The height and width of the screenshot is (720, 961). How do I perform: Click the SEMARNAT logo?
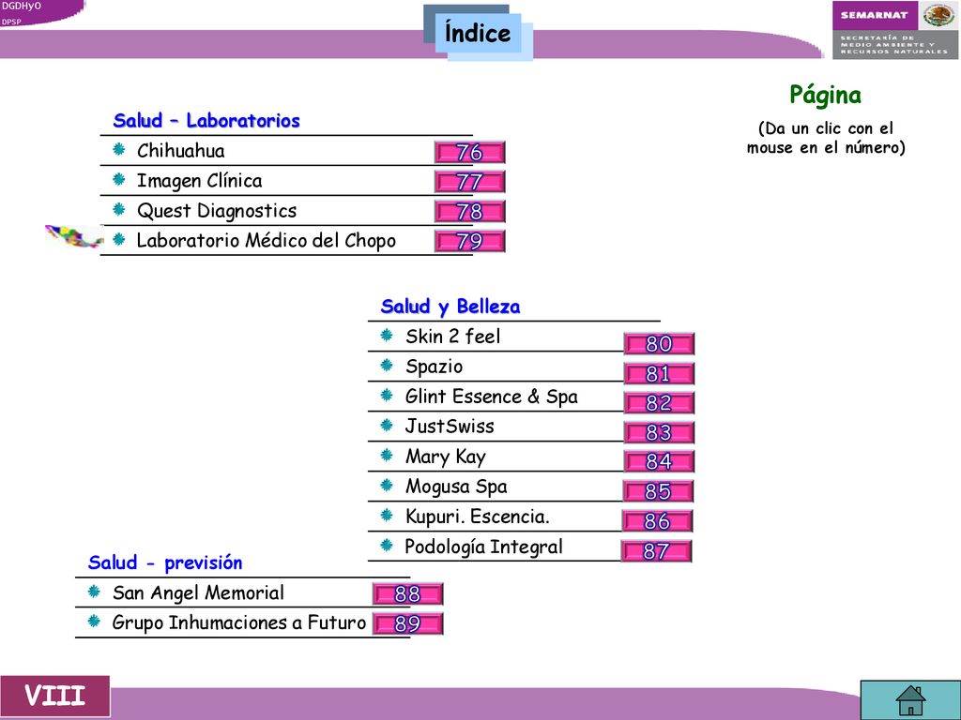point(895,30)
